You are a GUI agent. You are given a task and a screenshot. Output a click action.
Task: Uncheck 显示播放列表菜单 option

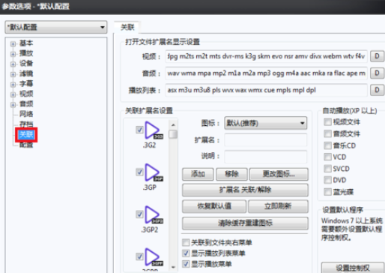point(186,253)
